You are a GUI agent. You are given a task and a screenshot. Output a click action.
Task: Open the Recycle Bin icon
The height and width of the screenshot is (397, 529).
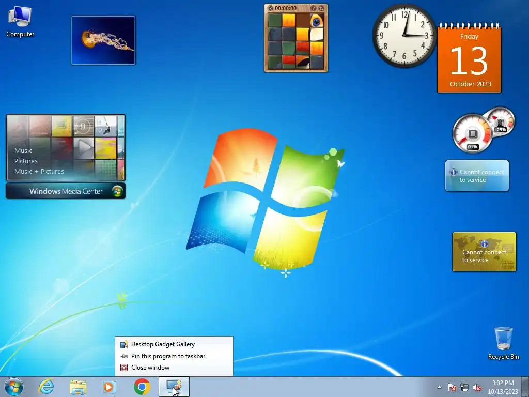pos(503,343)
